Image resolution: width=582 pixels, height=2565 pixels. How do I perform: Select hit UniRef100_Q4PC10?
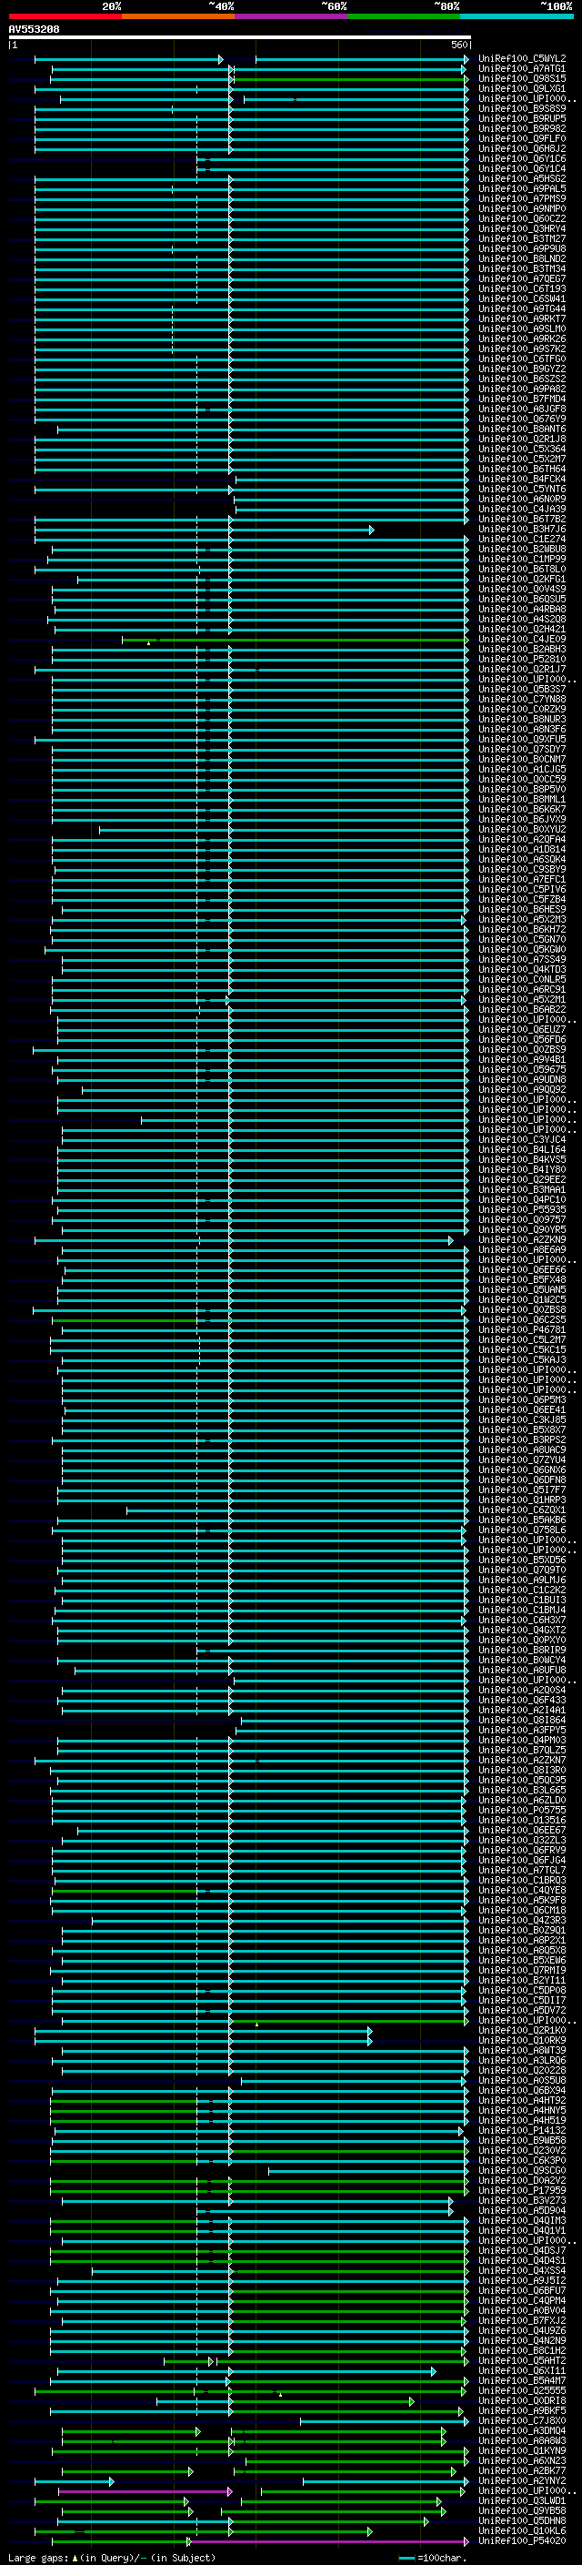tap(522, 1199)
